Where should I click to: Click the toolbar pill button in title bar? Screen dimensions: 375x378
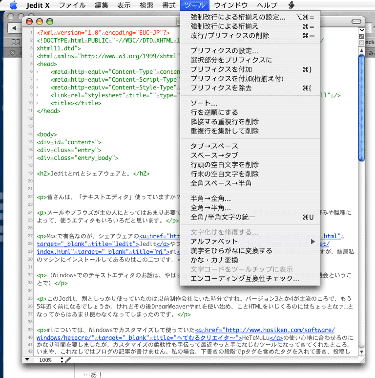pos(356,22)
